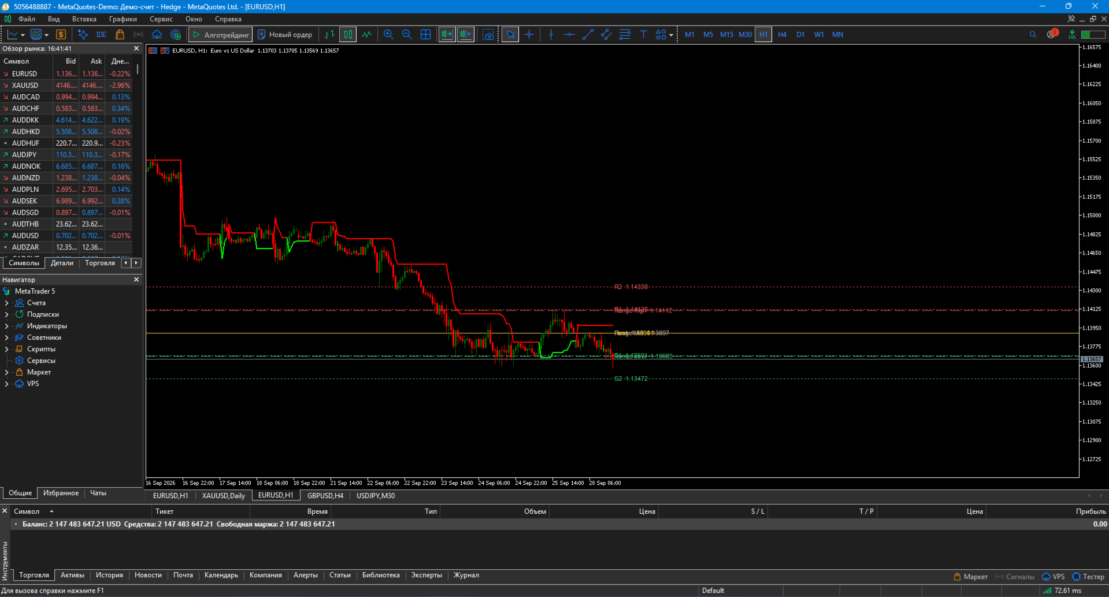
Task: Open the Графики menu
Action: pyautogui.click(x=123, y=19)
